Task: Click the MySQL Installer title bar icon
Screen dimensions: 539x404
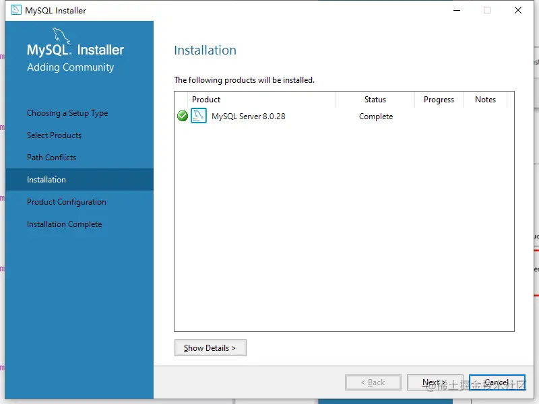Action: (15, 10)
